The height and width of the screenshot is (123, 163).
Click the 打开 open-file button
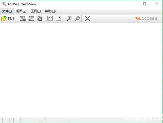tap(8, 18)
